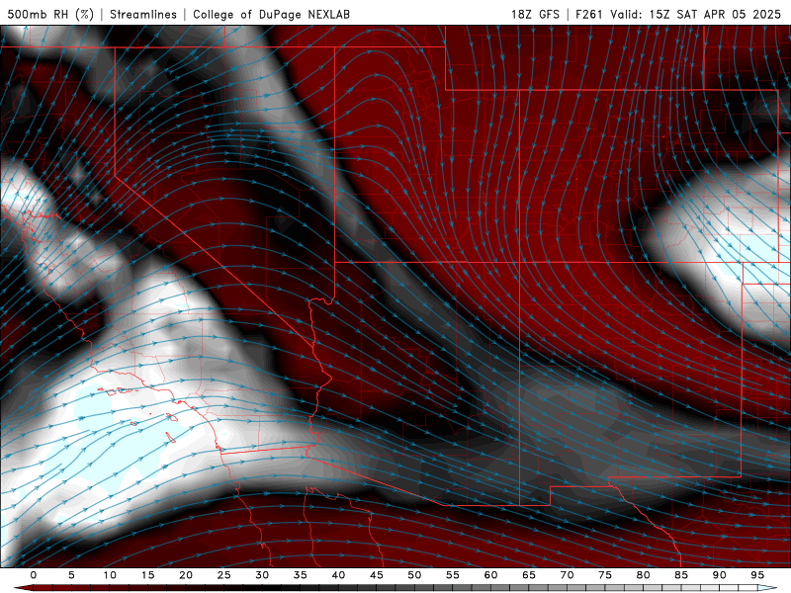
Task: Click the "25" humidity scale label
Action: [224, 575]
